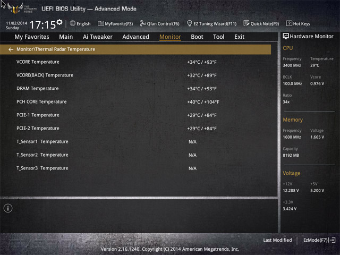Screen dimensions: 340x255
Task: Click the Qfan Control fan icon
Action: click(x=143, y=23)
